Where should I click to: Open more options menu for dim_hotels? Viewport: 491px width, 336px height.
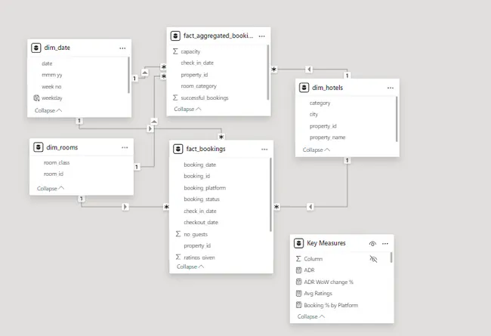pyautogui.click(x=390, y=88)
